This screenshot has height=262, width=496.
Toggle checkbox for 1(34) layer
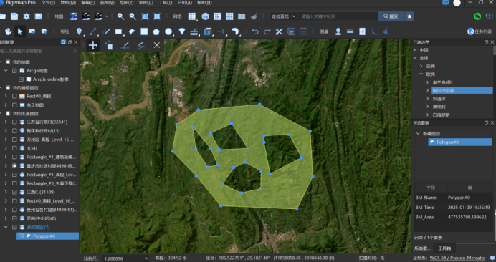pyautogui.click(x=14, y=148)
